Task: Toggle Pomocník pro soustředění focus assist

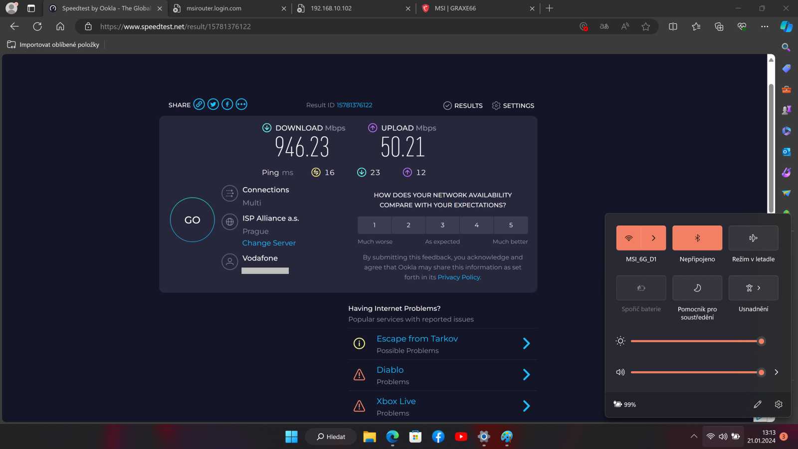Action: [697, 288]
